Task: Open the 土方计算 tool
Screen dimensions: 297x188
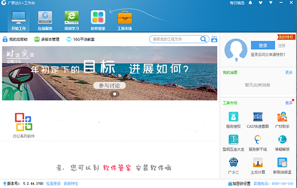Action: 258,166
